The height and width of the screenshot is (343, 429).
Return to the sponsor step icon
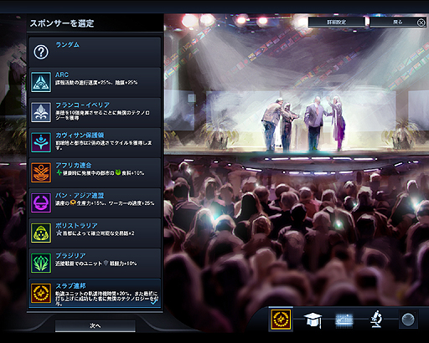coord(281,320)
